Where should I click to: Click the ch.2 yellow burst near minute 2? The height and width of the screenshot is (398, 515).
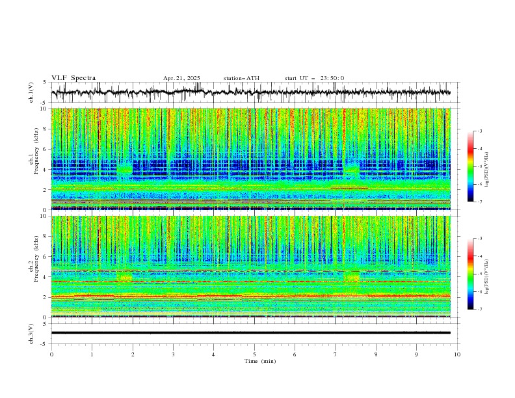pos(125,278)
